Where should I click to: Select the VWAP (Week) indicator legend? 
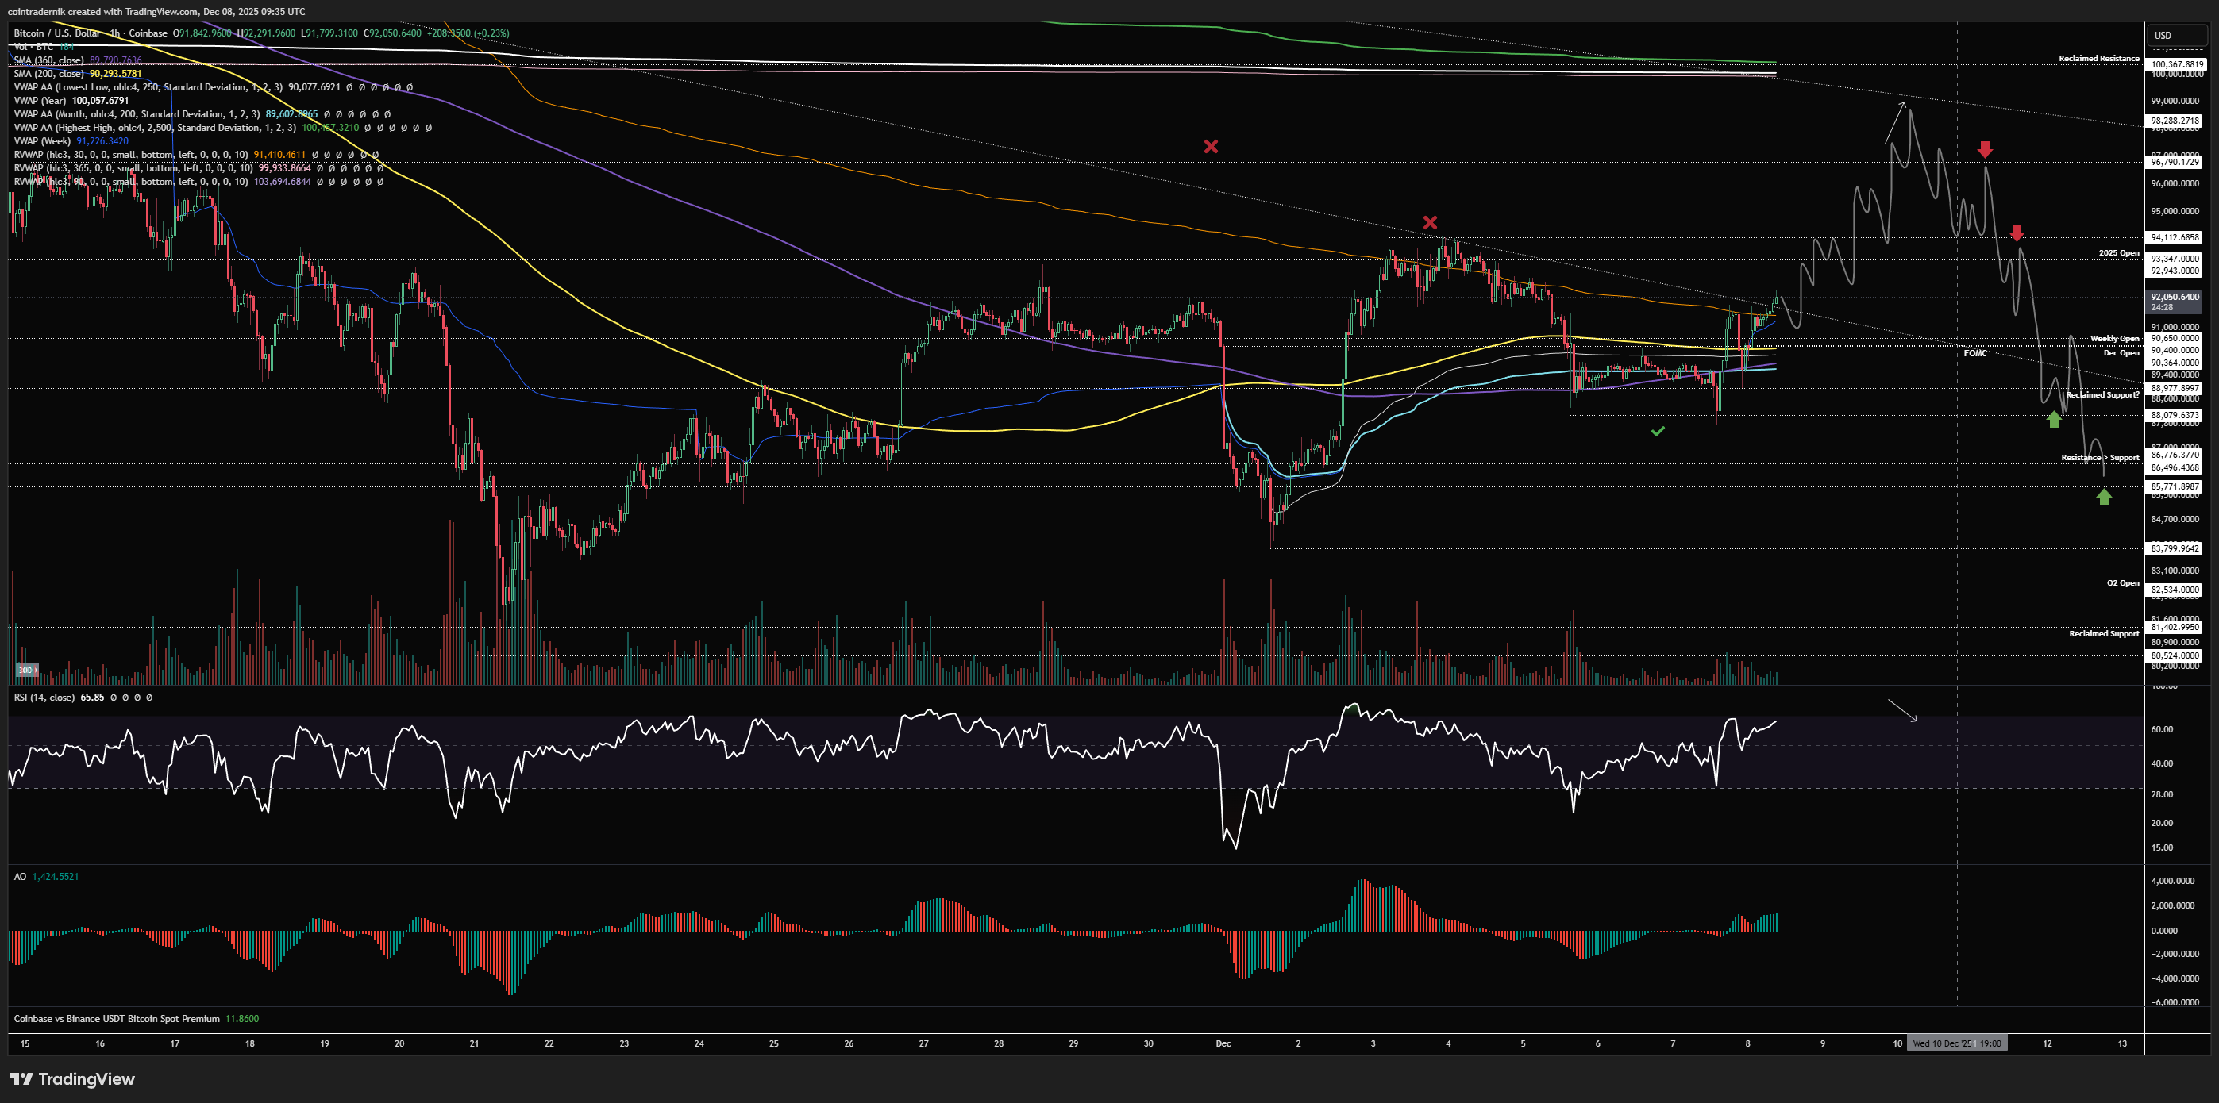42,140
